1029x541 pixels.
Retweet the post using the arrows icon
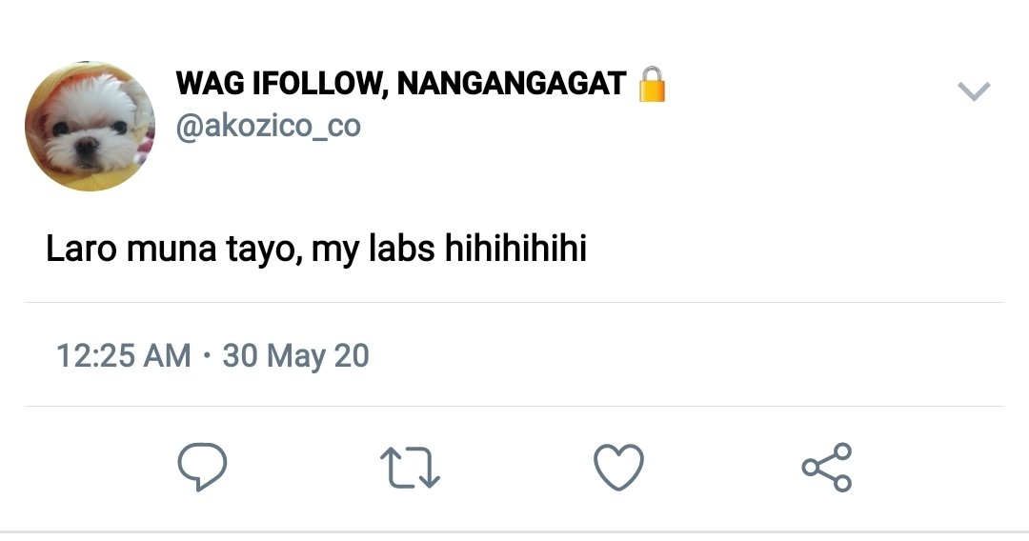pos(410,468)
